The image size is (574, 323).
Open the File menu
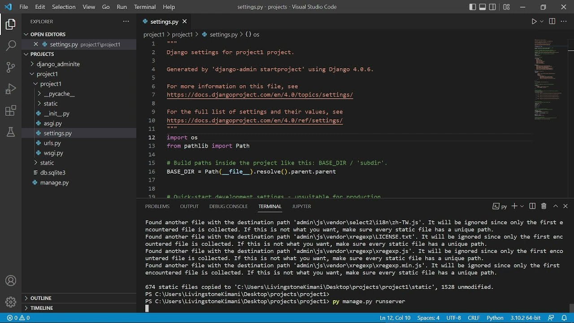coord(24,7)
